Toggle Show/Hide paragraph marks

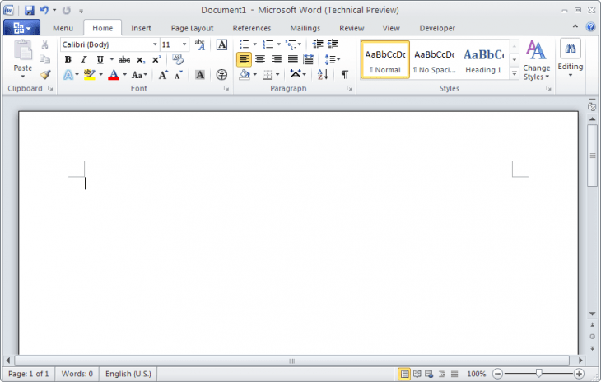pyautogui.click(x=345, y=74)
